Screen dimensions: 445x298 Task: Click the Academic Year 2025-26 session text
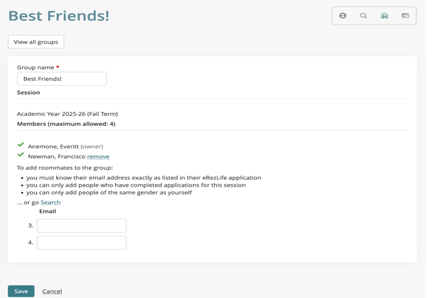point(67,114)
